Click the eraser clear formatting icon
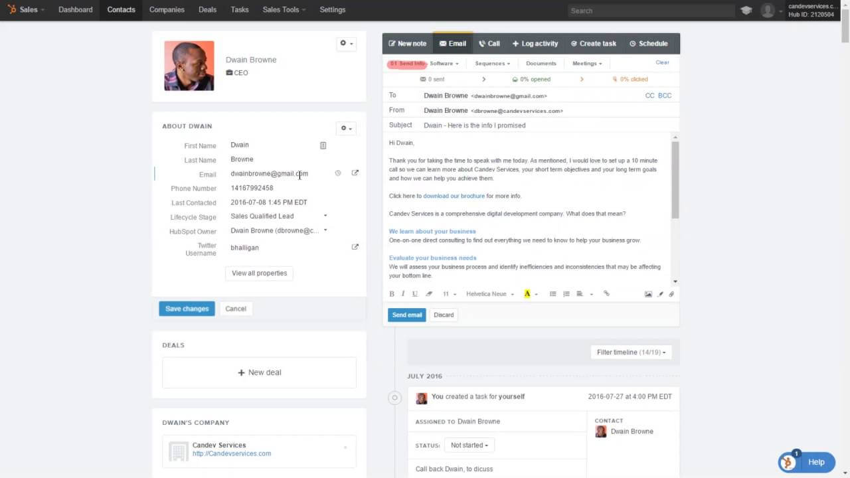 tap(429, 293)
